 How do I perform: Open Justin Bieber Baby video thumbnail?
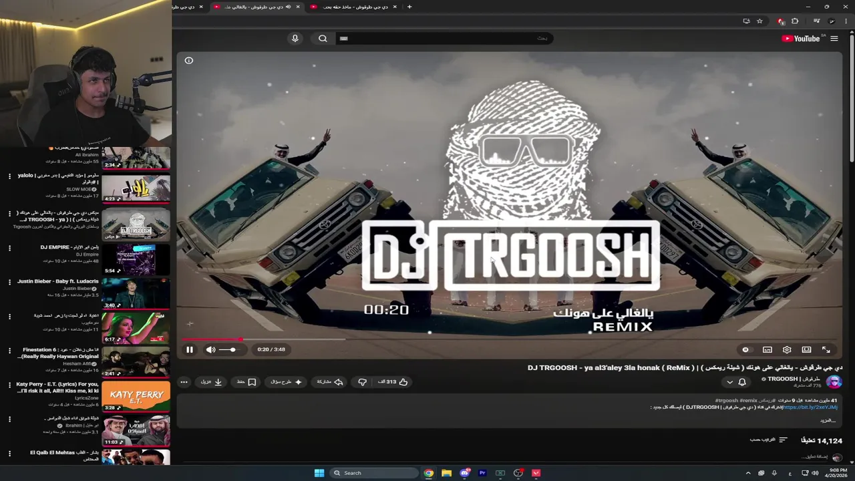(x=136, y=293)
